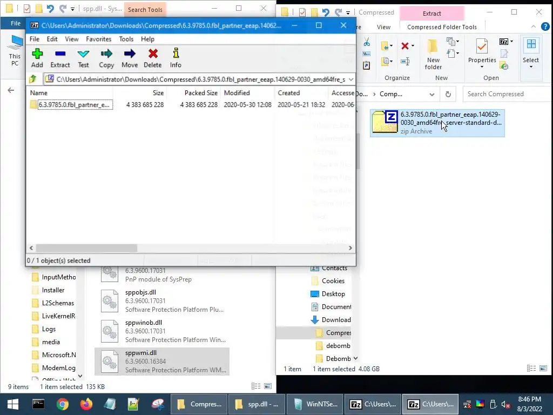Sort 7-Zip list by Modified column
This screenshot has width=553, height=415.
pos(247,93)
